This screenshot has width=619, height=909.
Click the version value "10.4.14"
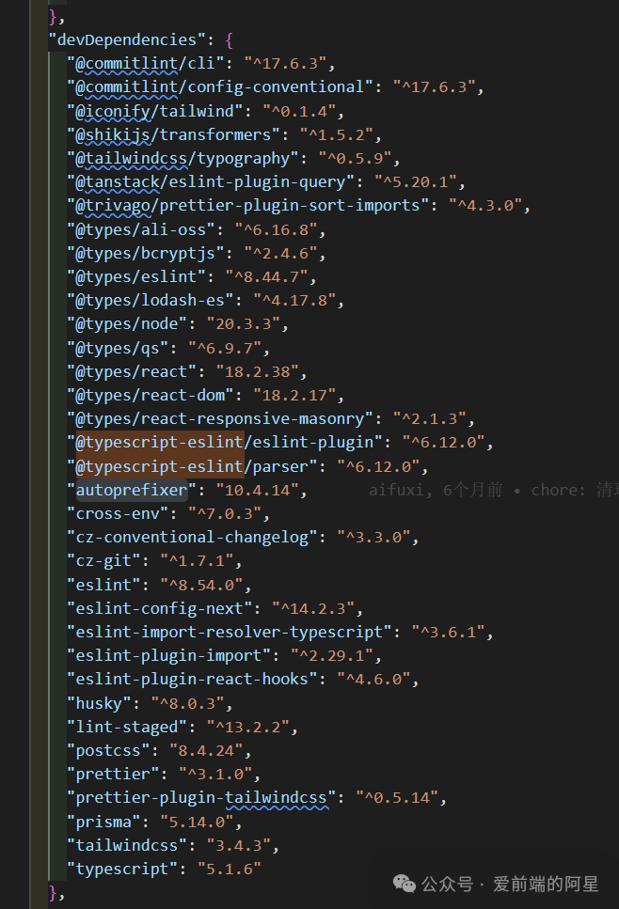coord(257,491)
